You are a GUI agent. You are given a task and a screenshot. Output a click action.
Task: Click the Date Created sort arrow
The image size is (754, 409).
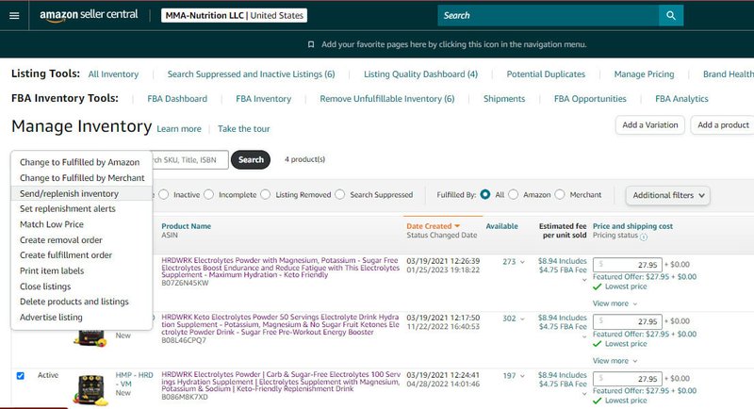tap(457, 226)
